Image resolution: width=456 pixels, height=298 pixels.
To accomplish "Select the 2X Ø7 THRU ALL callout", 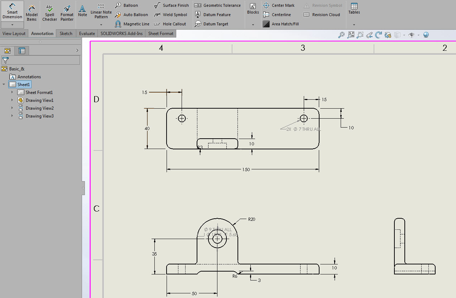I will pyautogui.click(x=303, y=129).
